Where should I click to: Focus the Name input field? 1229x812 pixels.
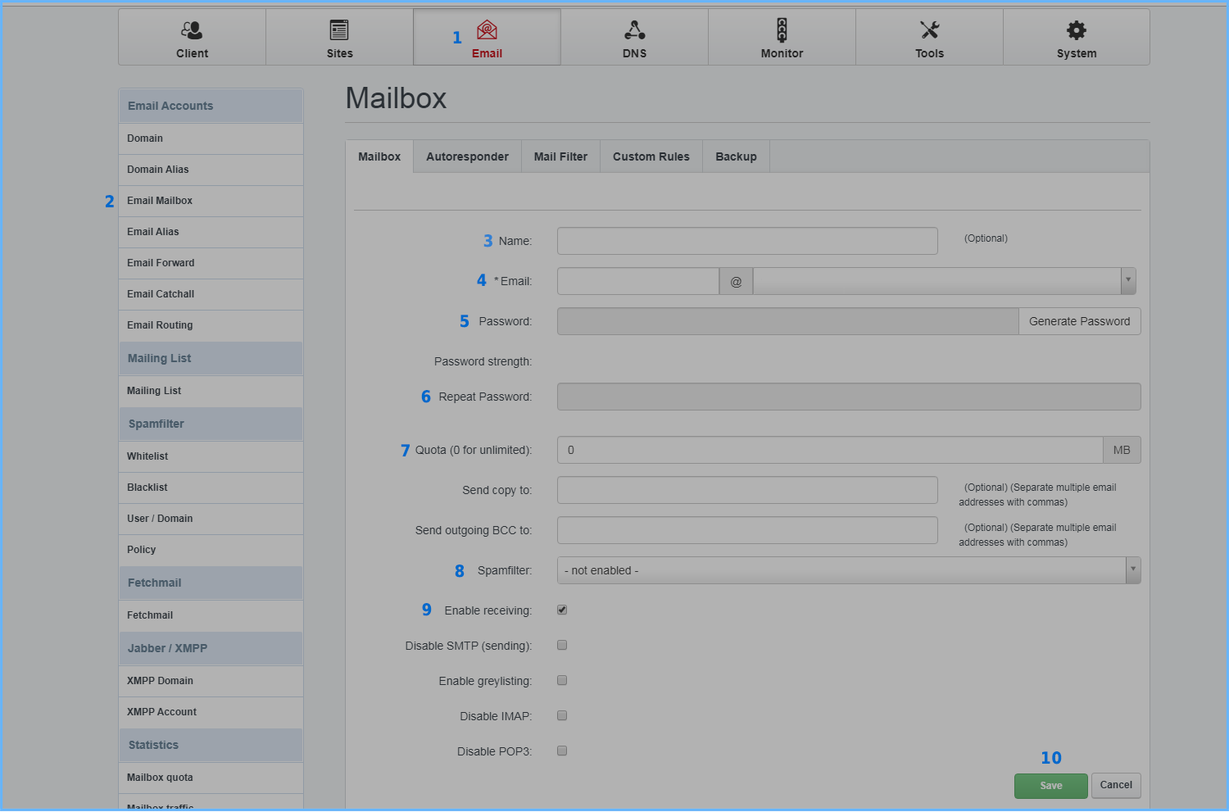pyautogui.click(x=747, y=241)
